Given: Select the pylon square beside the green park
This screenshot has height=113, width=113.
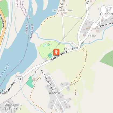Looking at the screenshot, I should tap(59, 44).
